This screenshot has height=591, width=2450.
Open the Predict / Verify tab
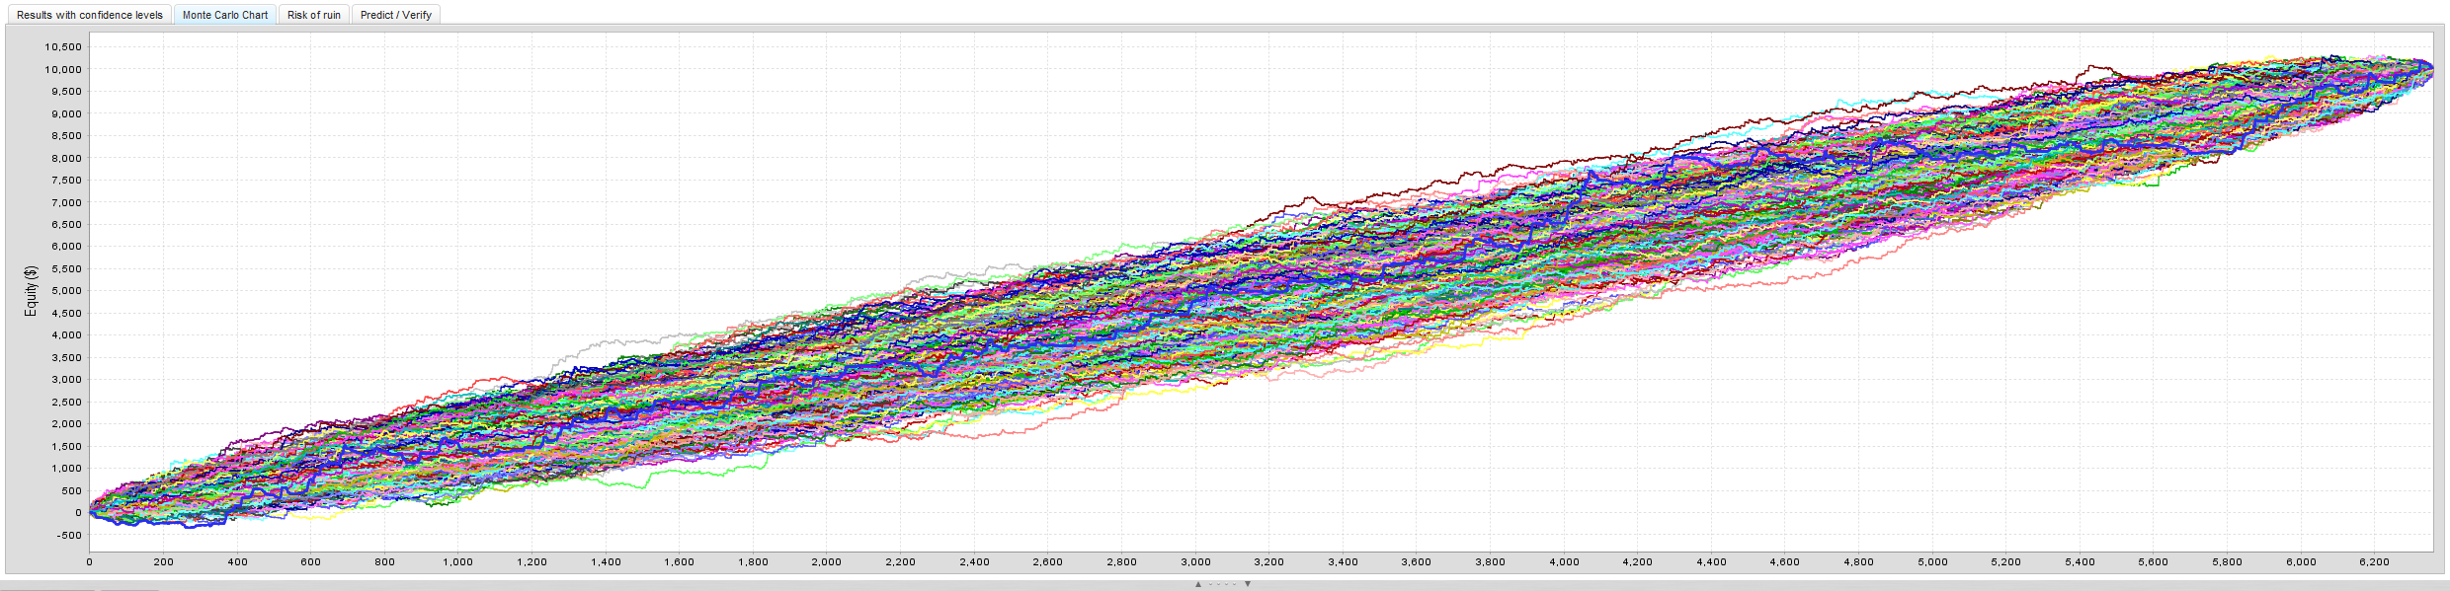pos(396,15)
